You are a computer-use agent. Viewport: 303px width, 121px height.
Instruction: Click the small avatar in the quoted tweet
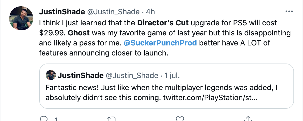tap(51, 75)
